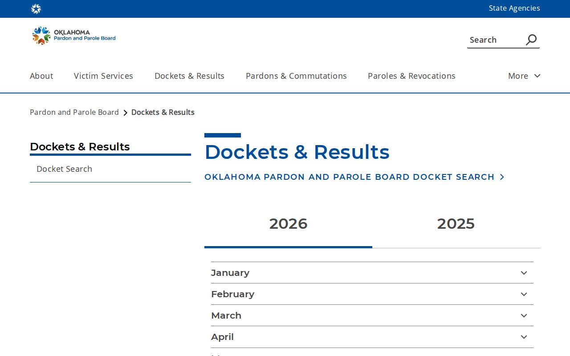This screenshot has height=356, width=570.
Task: Open Paroles & Revocations menu
Action: pos(411,76)
